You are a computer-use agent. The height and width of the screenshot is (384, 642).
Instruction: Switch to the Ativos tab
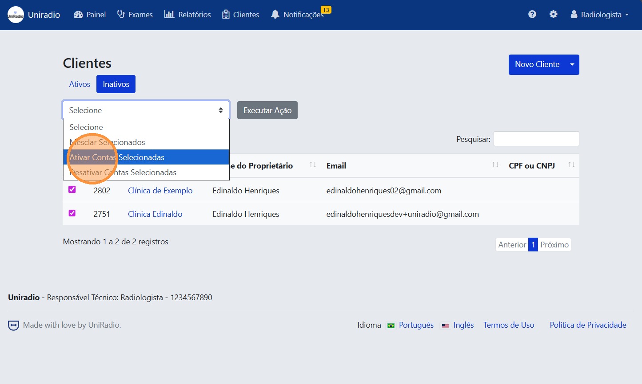pyautogui.click(x=80, y=84)
